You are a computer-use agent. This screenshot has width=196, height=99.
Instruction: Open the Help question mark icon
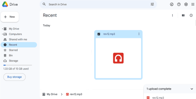click(x=179, y=4)
